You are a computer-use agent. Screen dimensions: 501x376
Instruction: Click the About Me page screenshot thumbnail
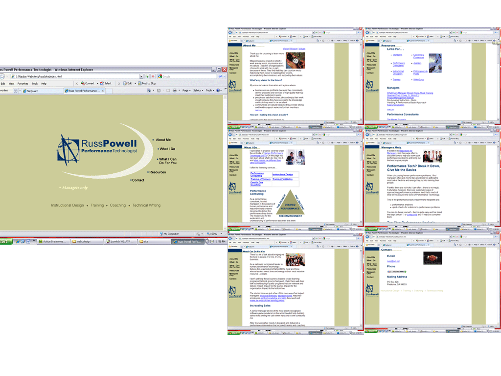click(296, 78)
